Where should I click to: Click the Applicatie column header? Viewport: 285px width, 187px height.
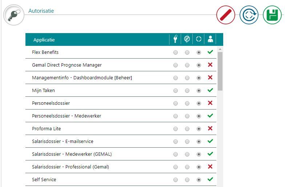coord(44,40)
